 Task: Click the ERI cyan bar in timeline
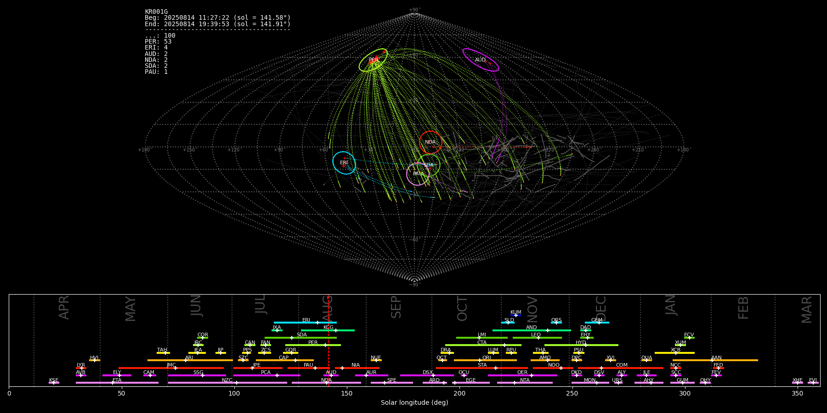[305, 323]
